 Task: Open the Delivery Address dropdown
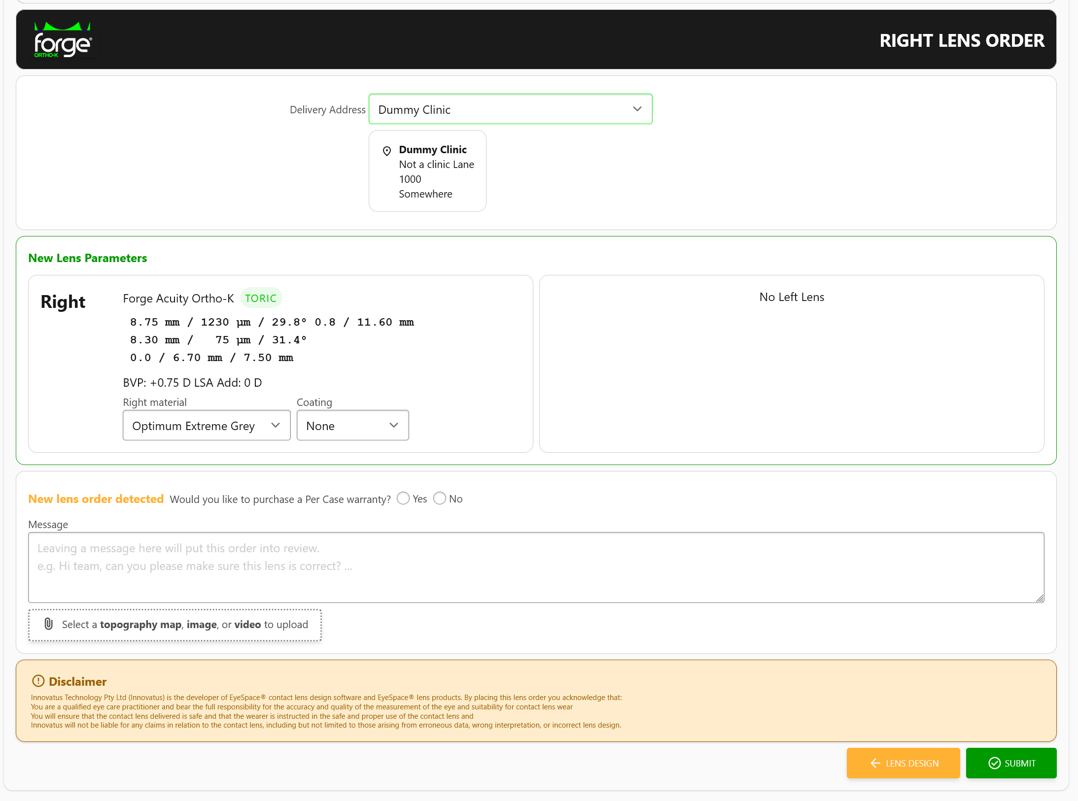click(x=510, y=109)
